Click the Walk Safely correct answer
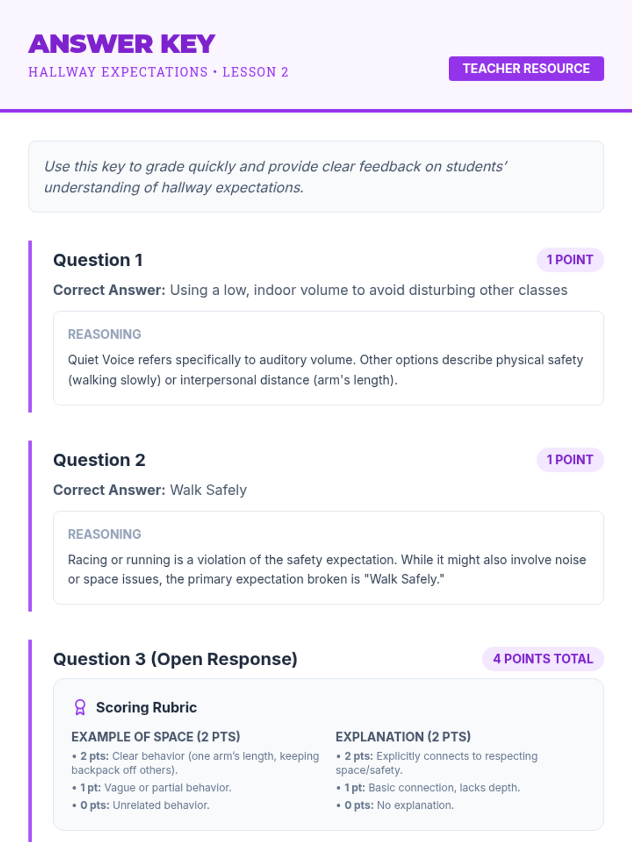The image size is (632, 842). 208,490
